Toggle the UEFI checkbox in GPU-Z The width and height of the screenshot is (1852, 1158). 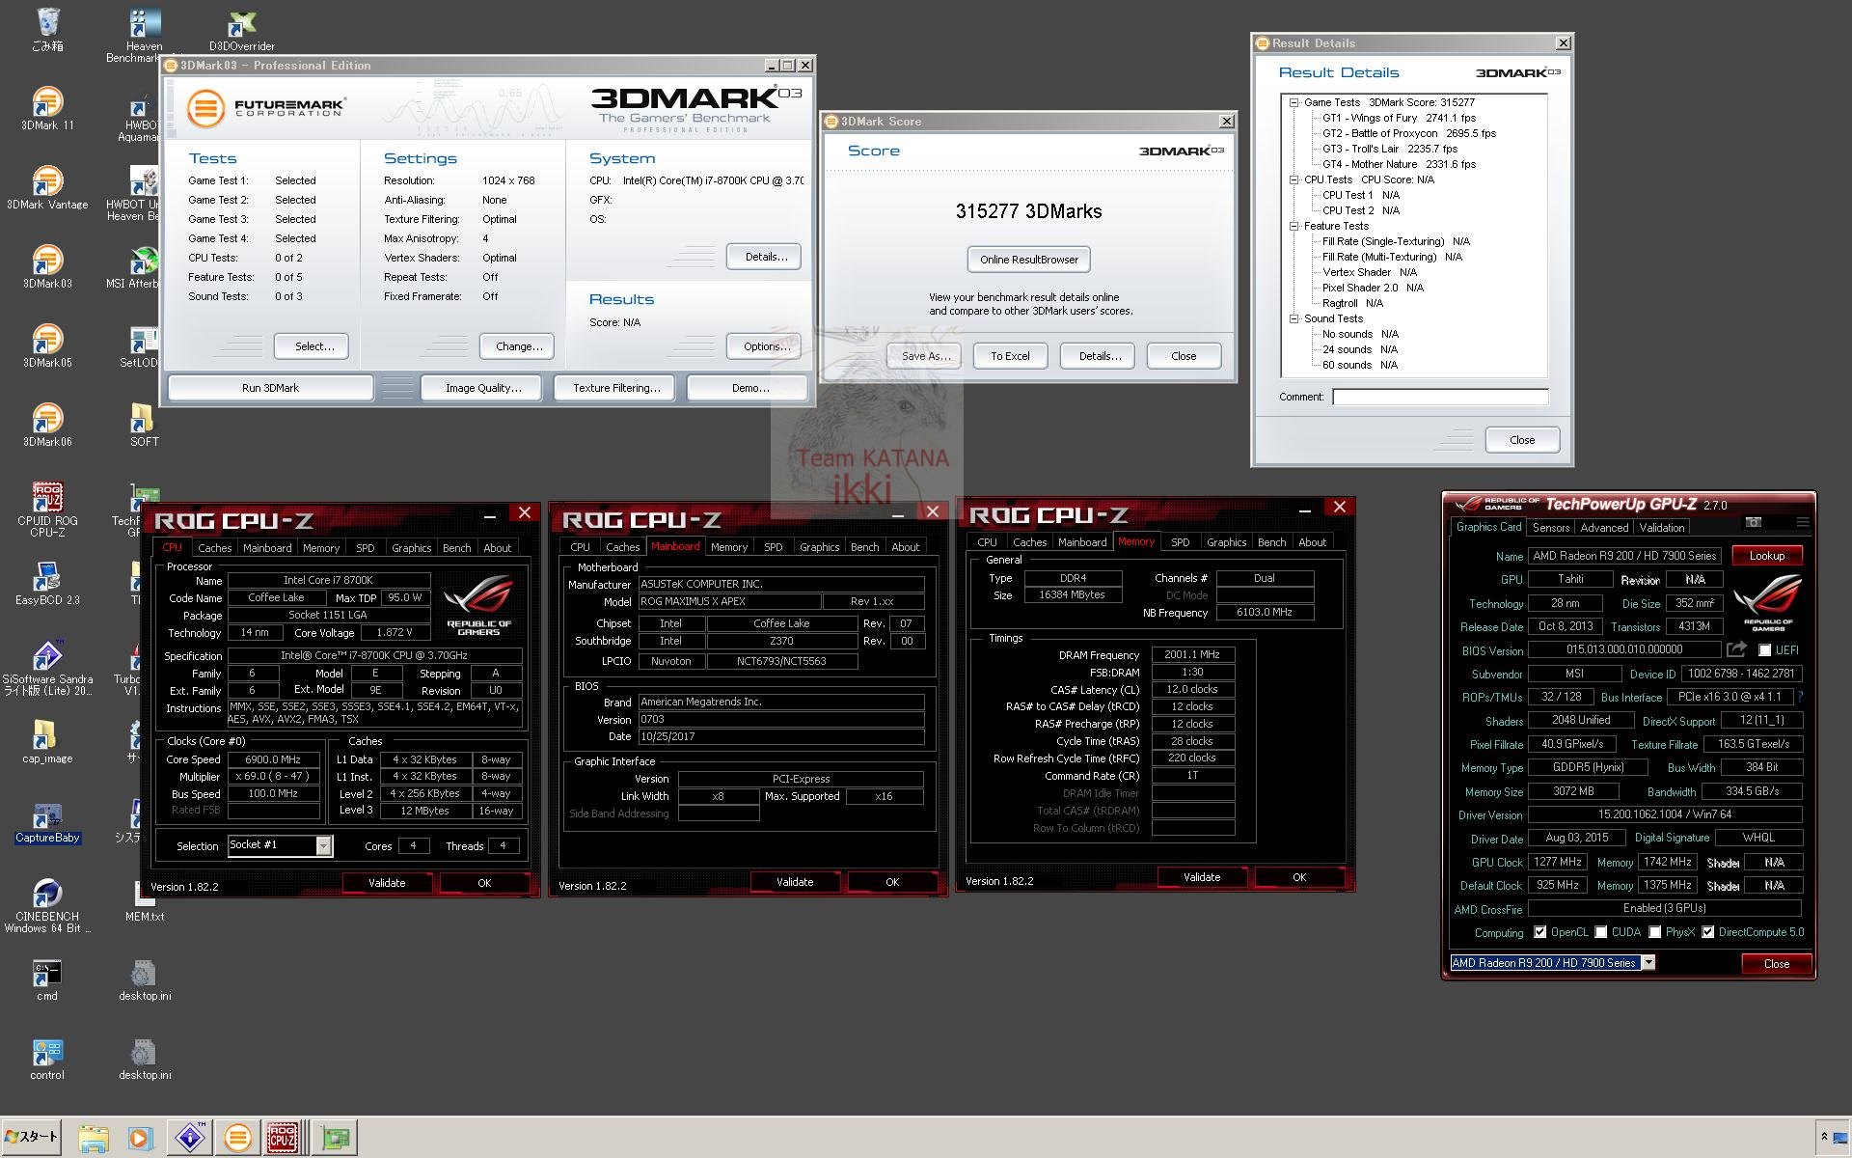[x=1764, y=650]
